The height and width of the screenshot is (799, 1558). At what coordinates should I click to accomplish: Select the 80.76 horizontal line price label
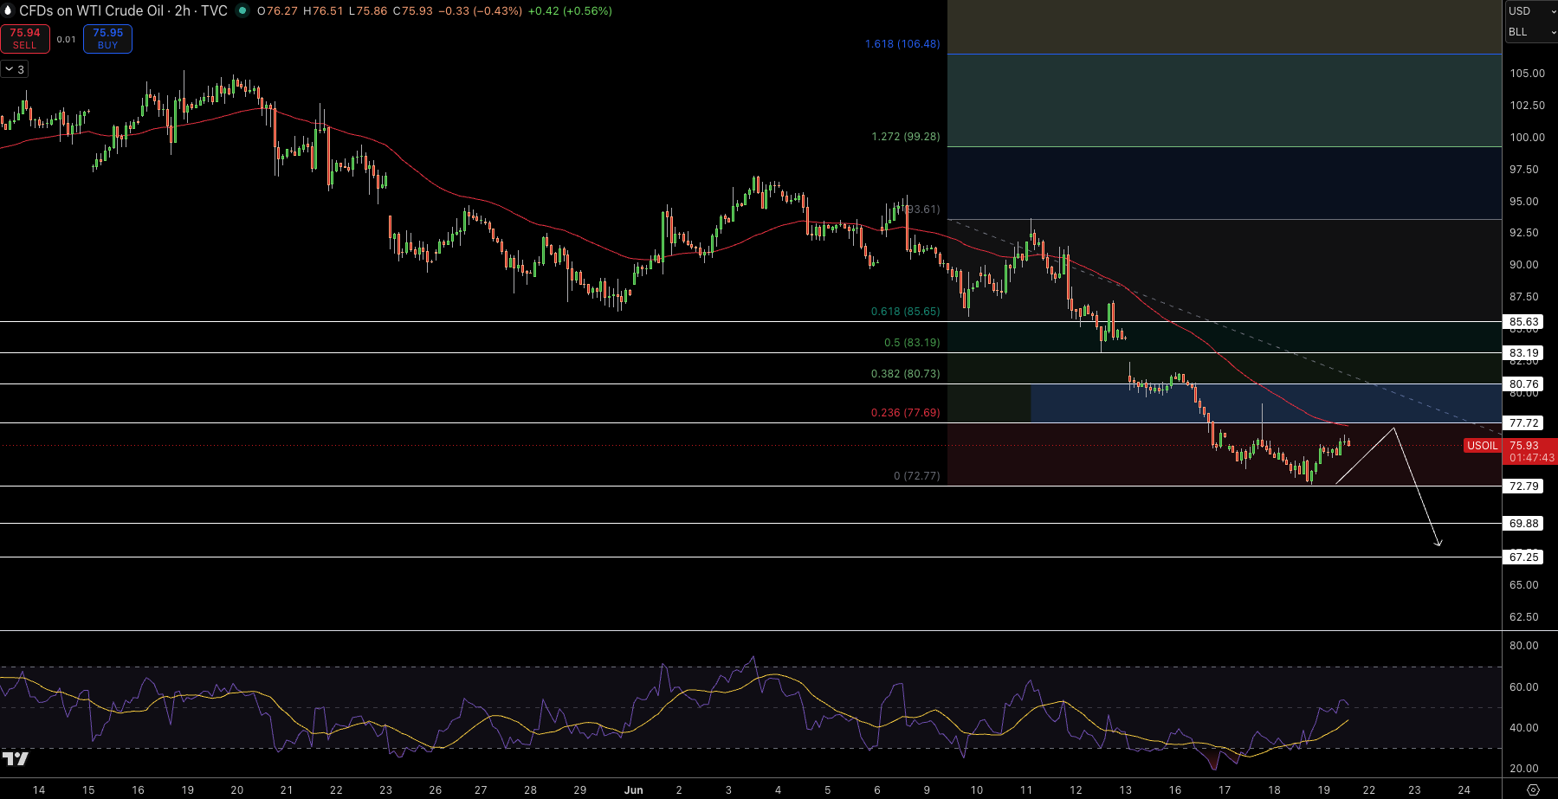[1524, 383]
